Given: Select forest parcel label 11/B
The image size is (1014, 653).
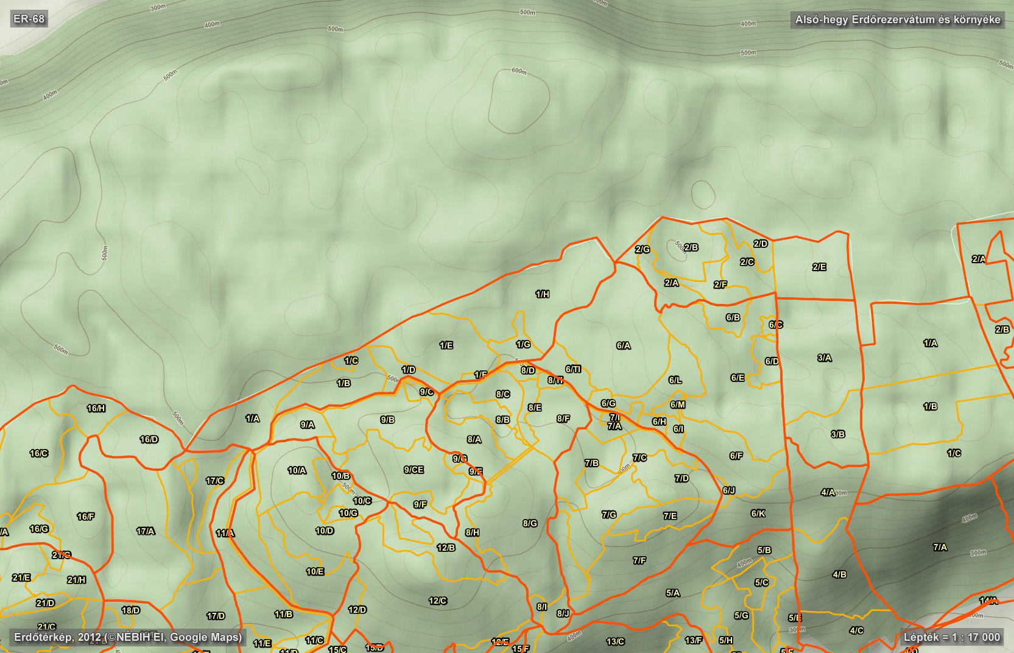Looking at the screenshot, I should pyautogui.click(x=283, y=614).
